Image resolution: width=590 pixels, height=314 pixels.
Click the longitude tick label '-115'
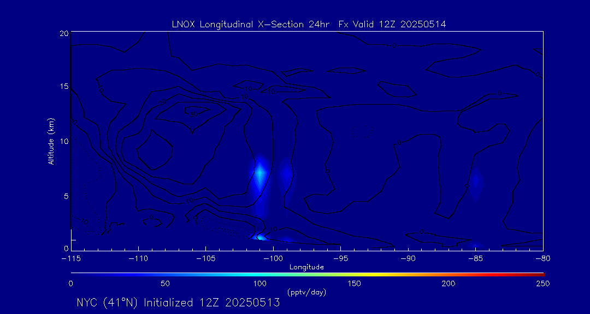(x=71, y=259)
